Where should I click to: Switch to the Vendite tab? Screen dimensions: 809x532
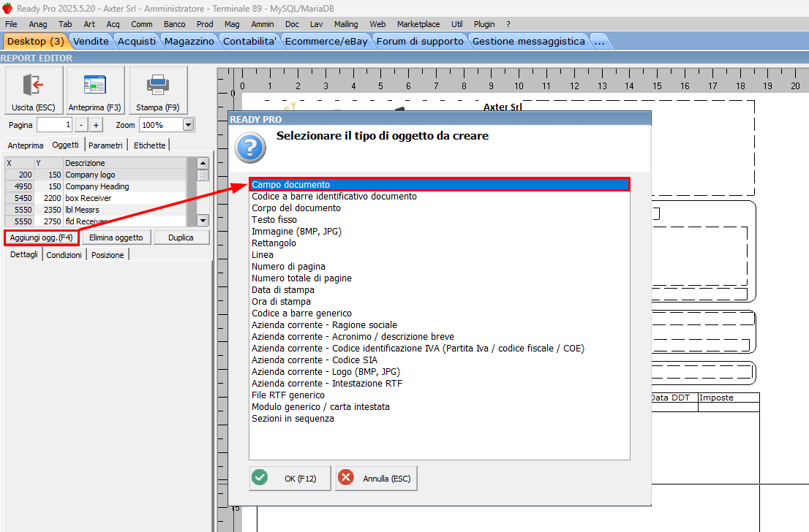(x=91, y=41)
